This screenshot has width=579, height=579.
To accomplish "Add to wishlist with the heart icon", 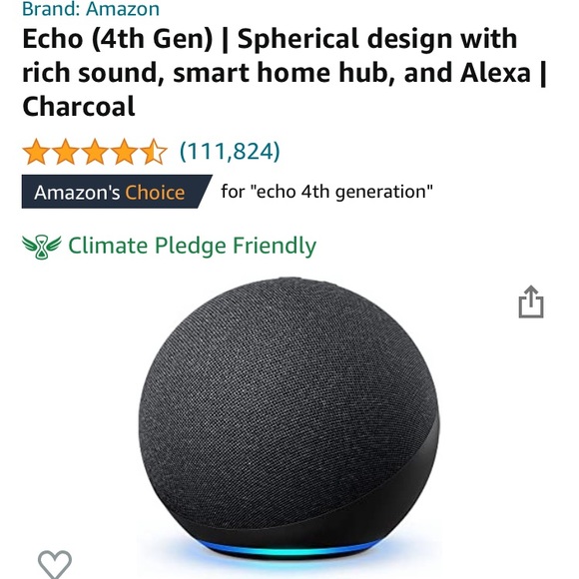I will click(x=55, y=565).
